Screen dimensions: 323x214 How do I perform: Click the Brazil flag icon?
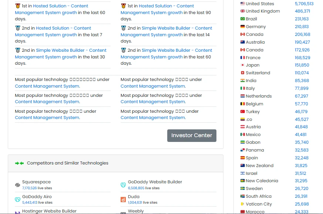tap(242, 19)
